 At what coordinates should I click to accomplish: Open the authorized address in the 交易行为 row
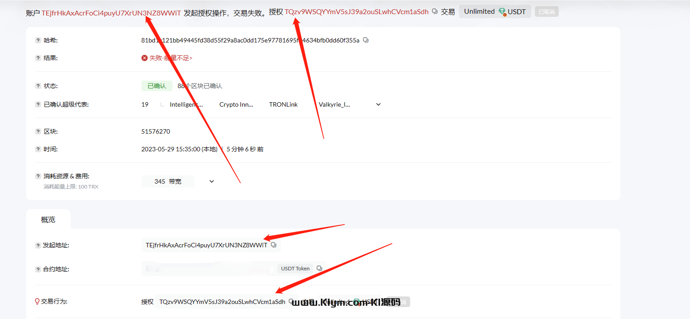click(x=222, y=302)
